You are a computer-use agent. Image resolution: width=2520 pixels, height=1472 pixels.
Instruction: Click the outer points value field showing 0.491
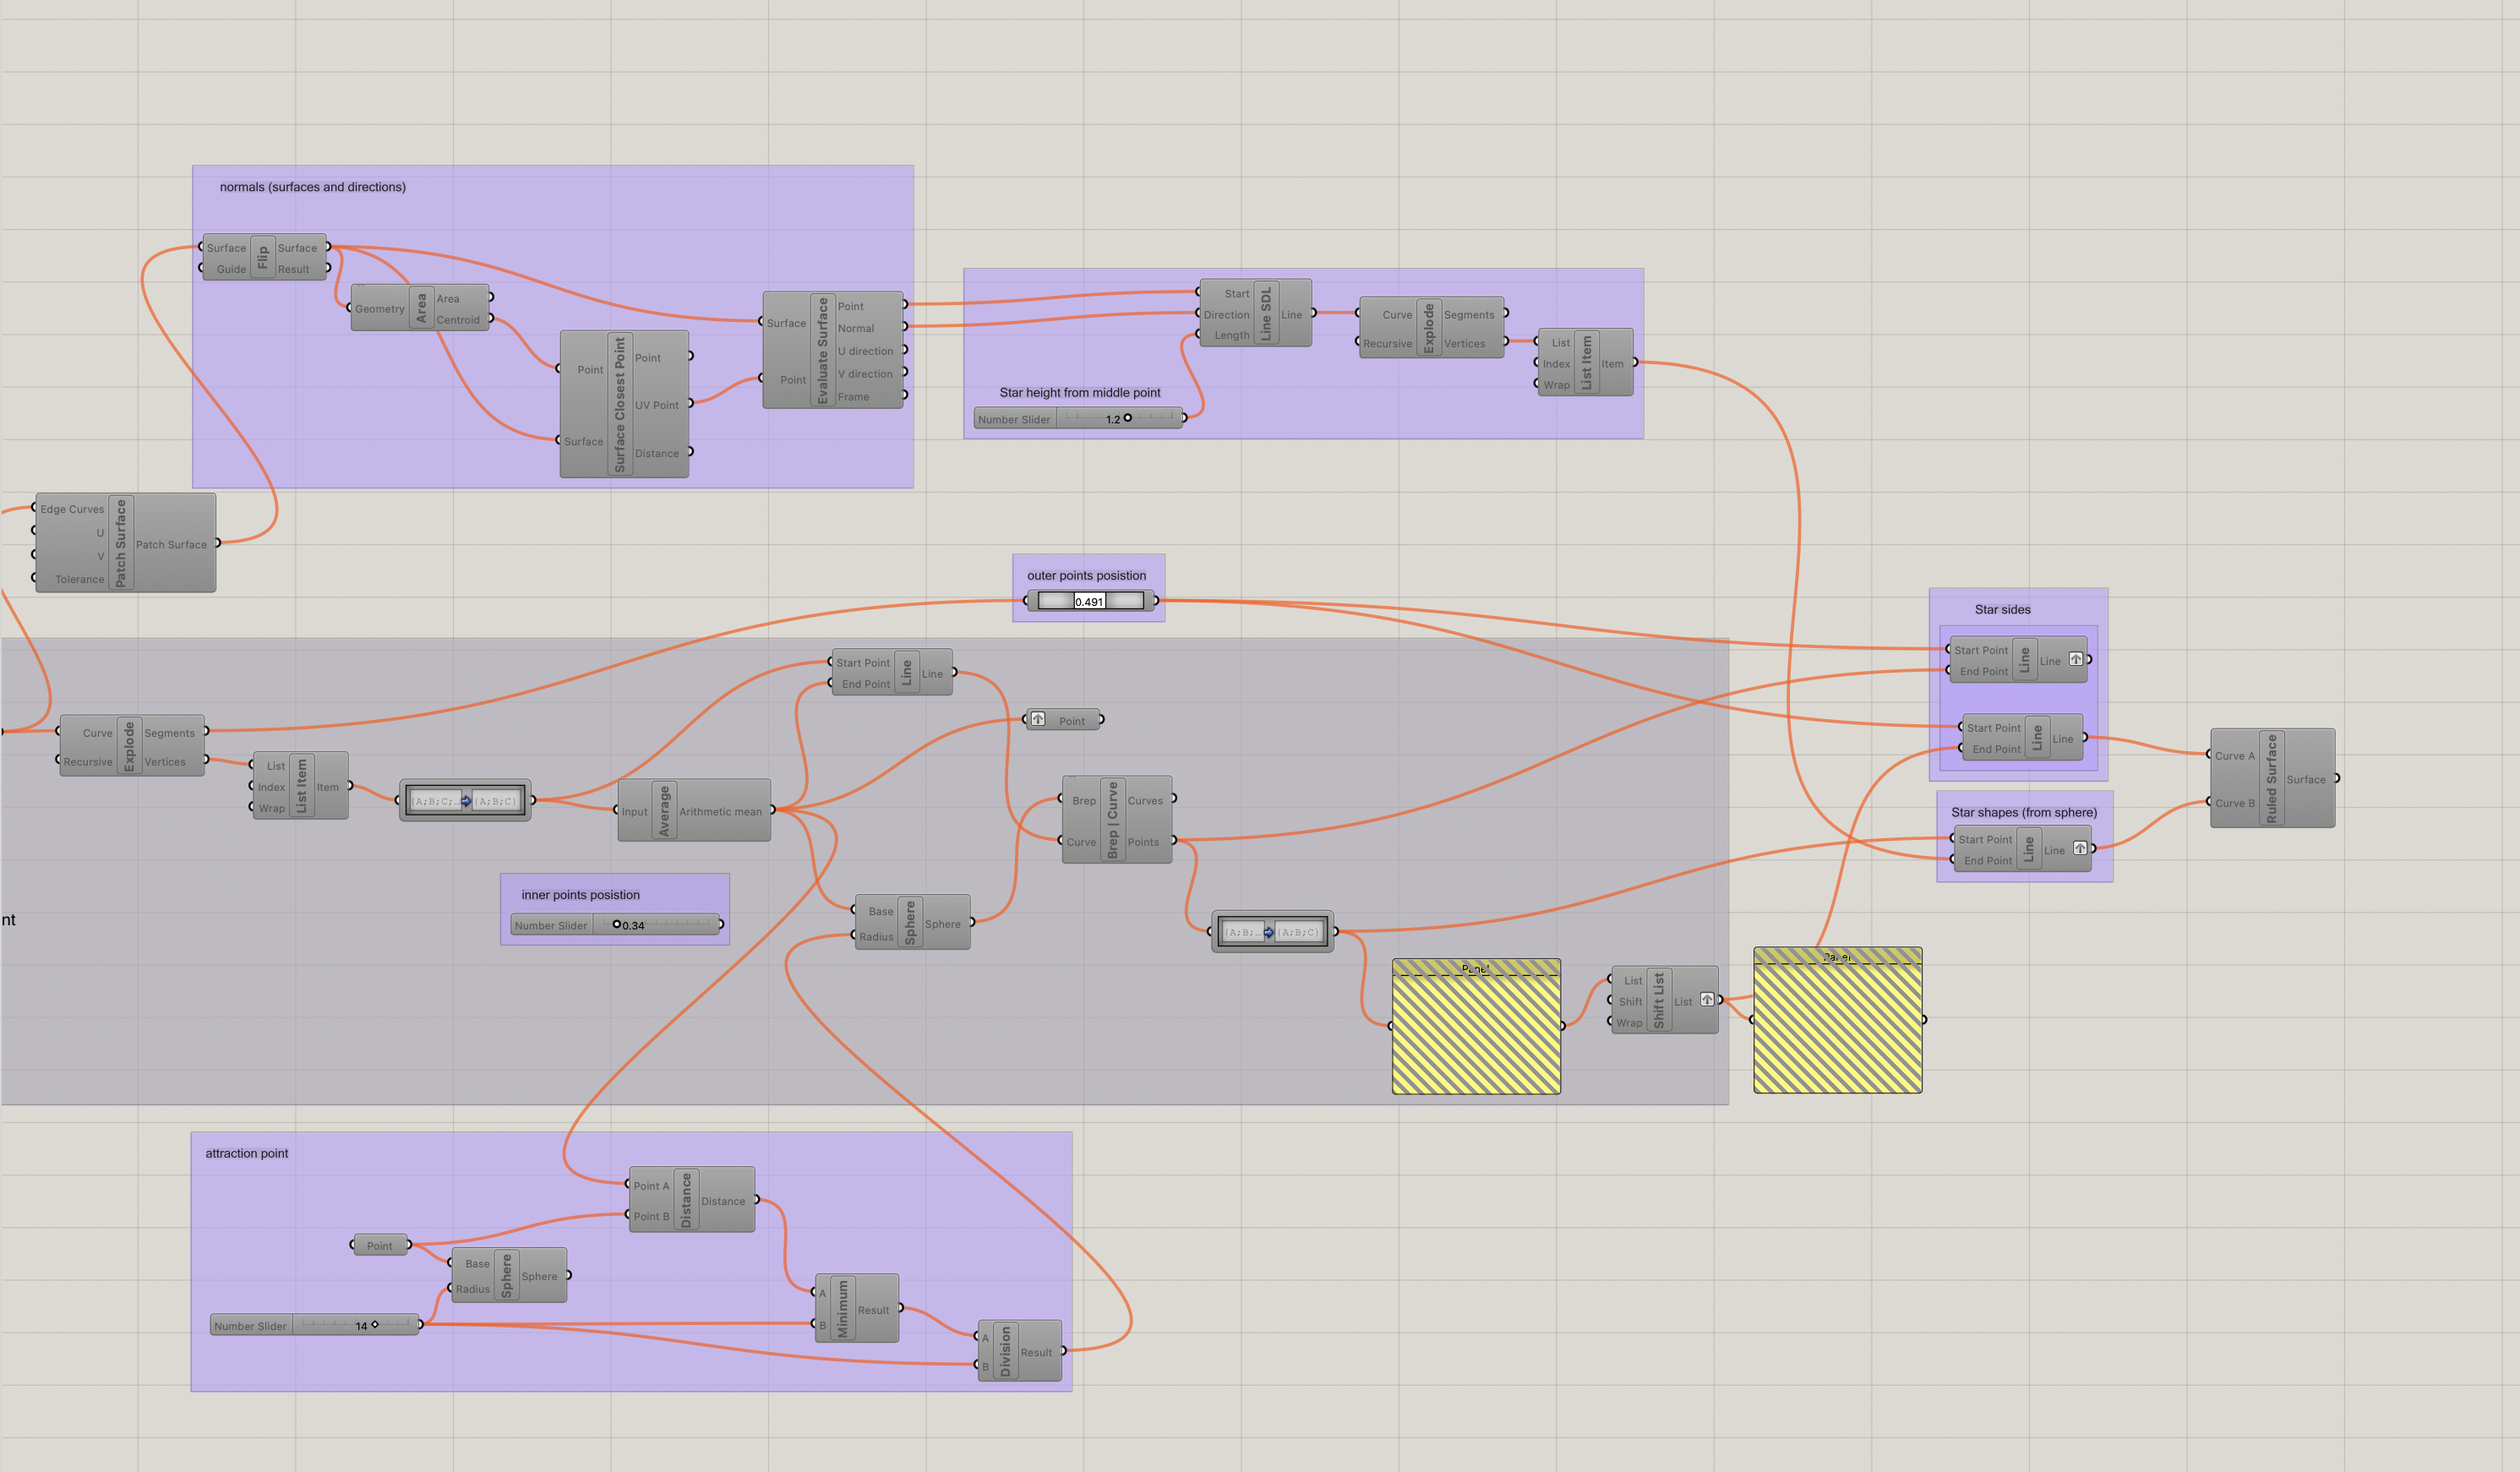tap(1089, 601)
